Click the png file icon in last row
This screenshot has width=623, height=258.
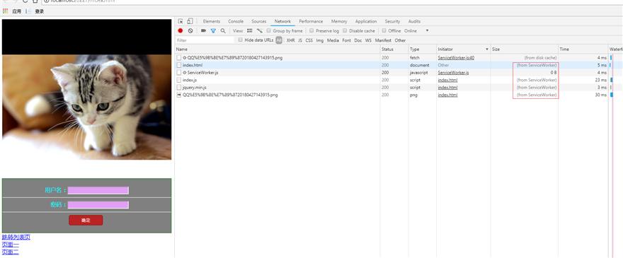(179, 95)
